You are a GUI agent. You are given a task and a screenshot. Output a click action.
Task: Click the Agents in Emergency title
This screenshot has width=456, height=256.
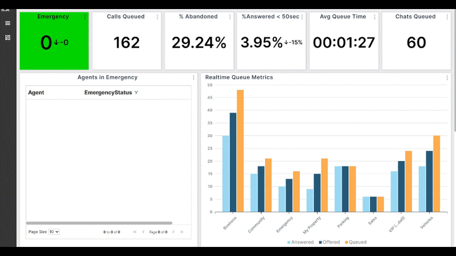[107, 77]
